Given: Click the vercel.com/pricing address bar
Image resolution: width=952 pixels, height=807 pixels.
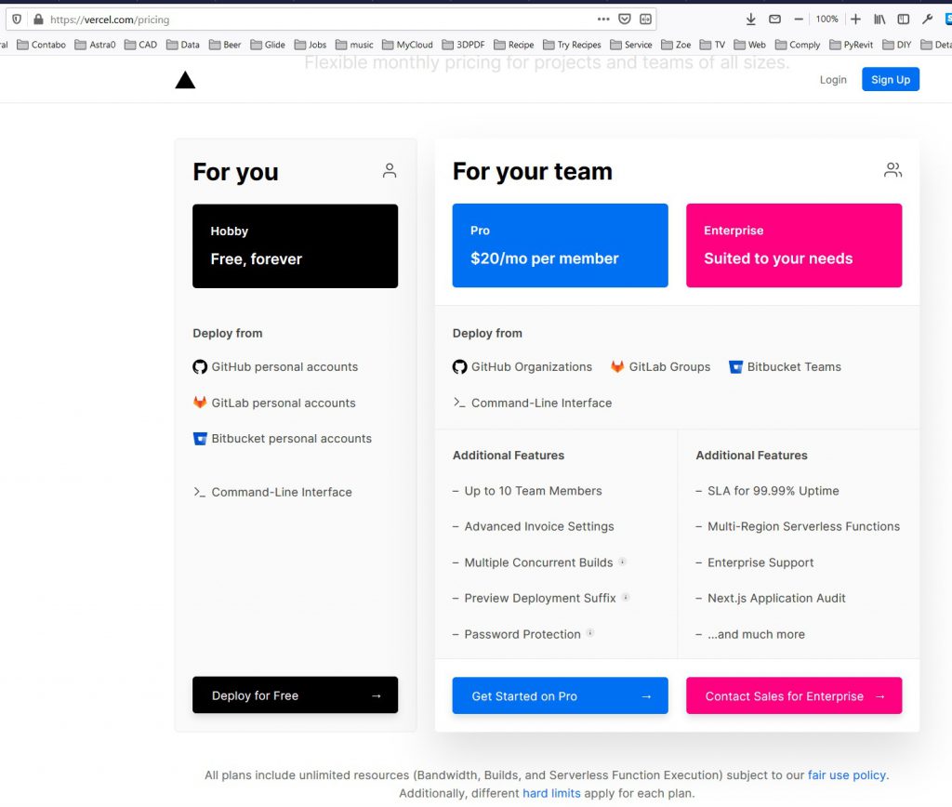Looking at the screenshot, I should (x=316, y=19).
